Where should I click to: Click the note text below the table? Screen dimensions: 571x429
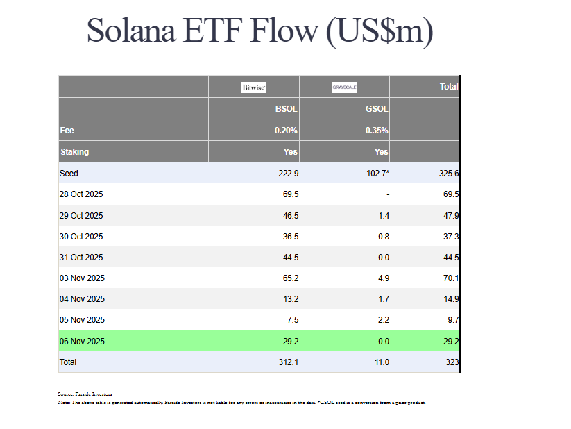[x=241, y=403]
